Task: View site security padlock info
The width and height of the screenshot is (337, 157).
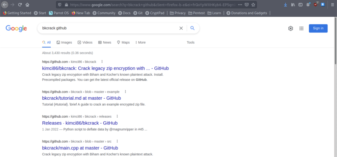Action: [x=66, y=5]
